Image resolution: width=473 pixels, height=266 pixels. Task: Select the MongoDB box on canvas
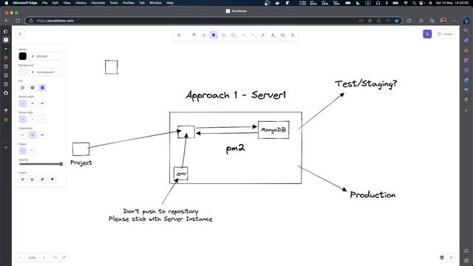(273, 130)
